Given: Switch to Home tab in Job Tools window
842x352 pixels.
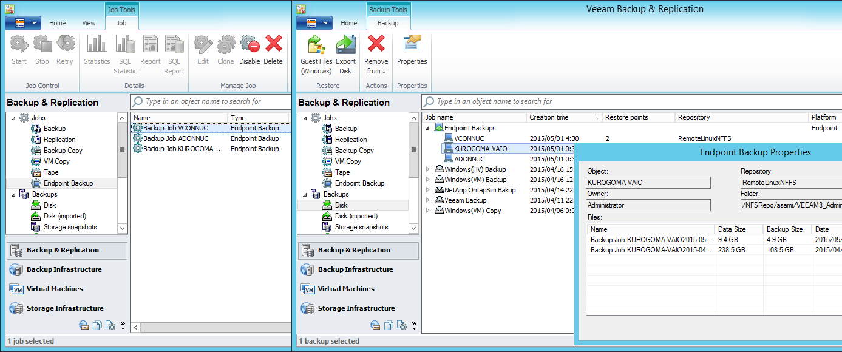Looking at the screenshot, I should click(x=58, y=23).
